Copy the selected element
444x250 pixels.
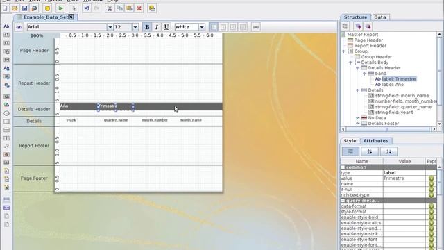click(x=119, y=8)
